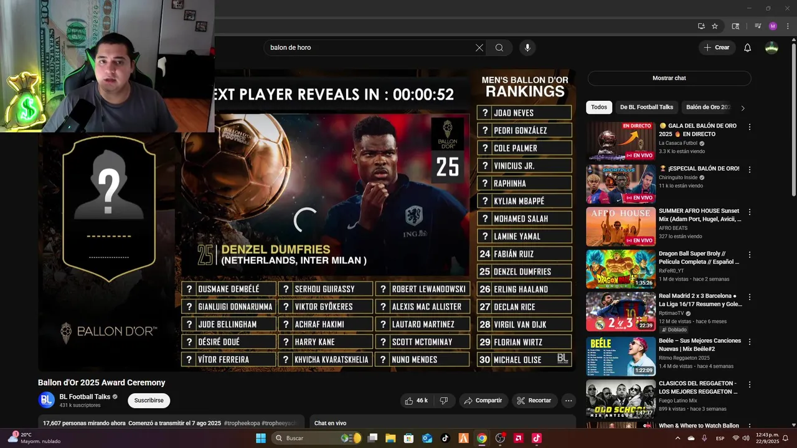The height and width of the screenshot is (448, 797).
Task: Click the install app icon in address bar
Action: (701, 26)
